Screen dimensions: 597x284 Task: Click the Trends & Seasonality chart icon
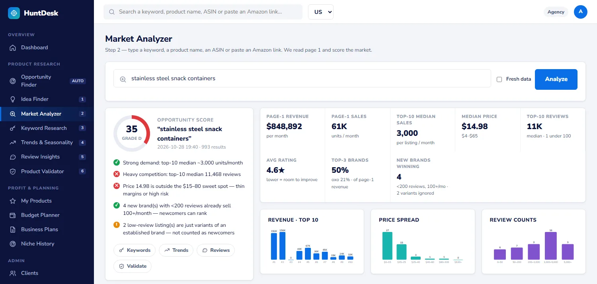(13, 143)
